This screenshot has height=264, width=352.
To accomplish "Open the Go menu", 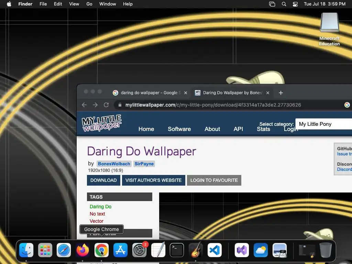I will 89,4.
